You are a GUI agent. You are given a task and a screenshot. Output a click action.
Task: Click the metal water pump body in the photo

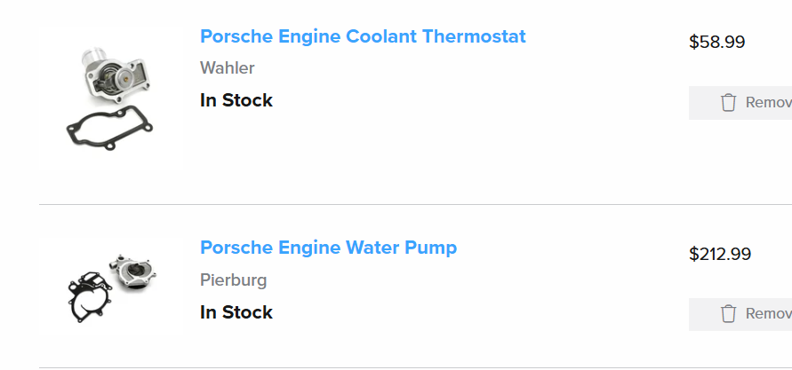click(132, 272)
